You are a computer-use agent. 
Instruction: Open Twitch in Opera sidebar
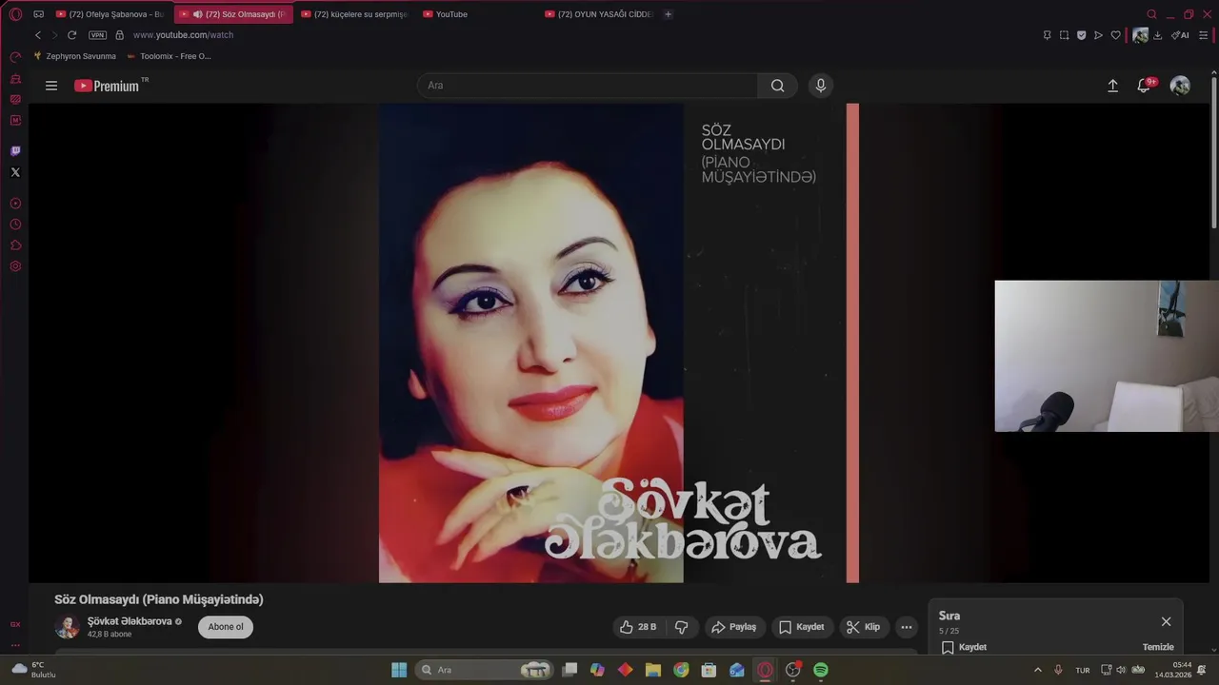pyautogui.click(x=15, y=151)
